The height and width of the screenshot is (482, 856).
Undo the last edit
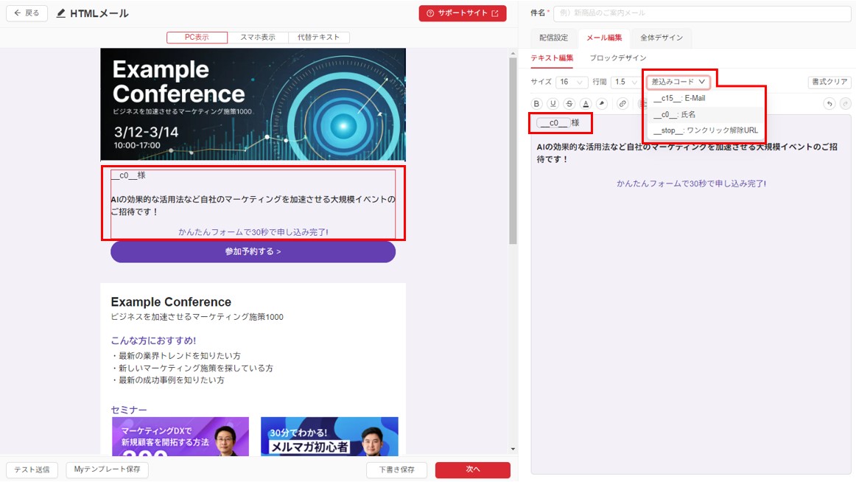(829, 104)
